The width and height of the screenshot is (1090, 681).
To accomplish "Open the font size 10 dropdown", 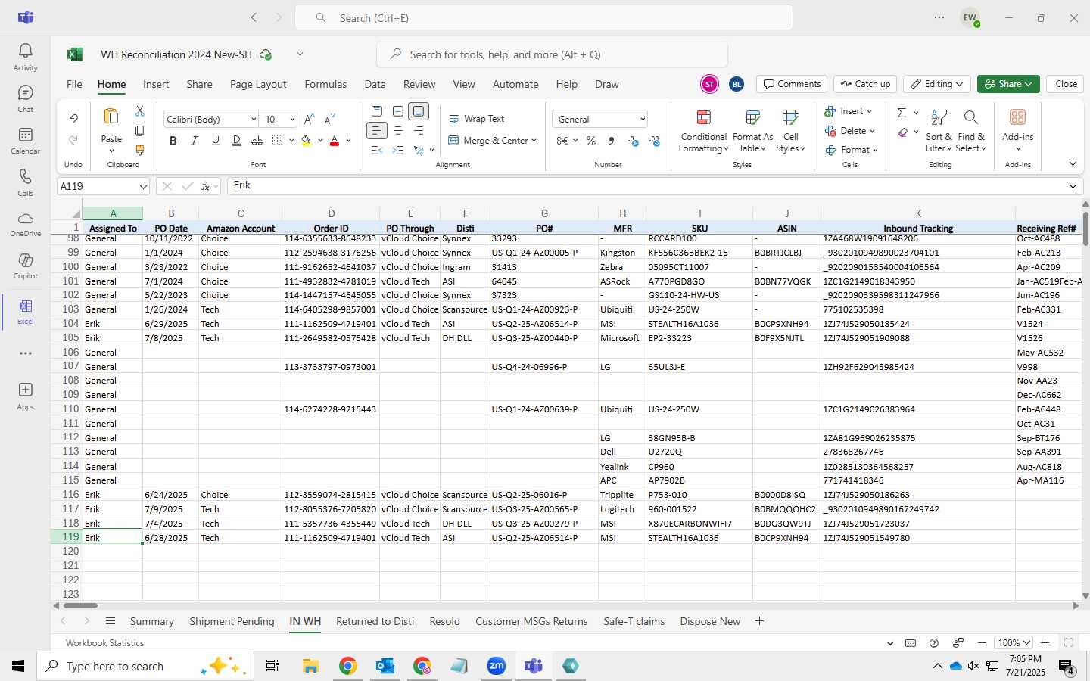I will tap(291, 120).
